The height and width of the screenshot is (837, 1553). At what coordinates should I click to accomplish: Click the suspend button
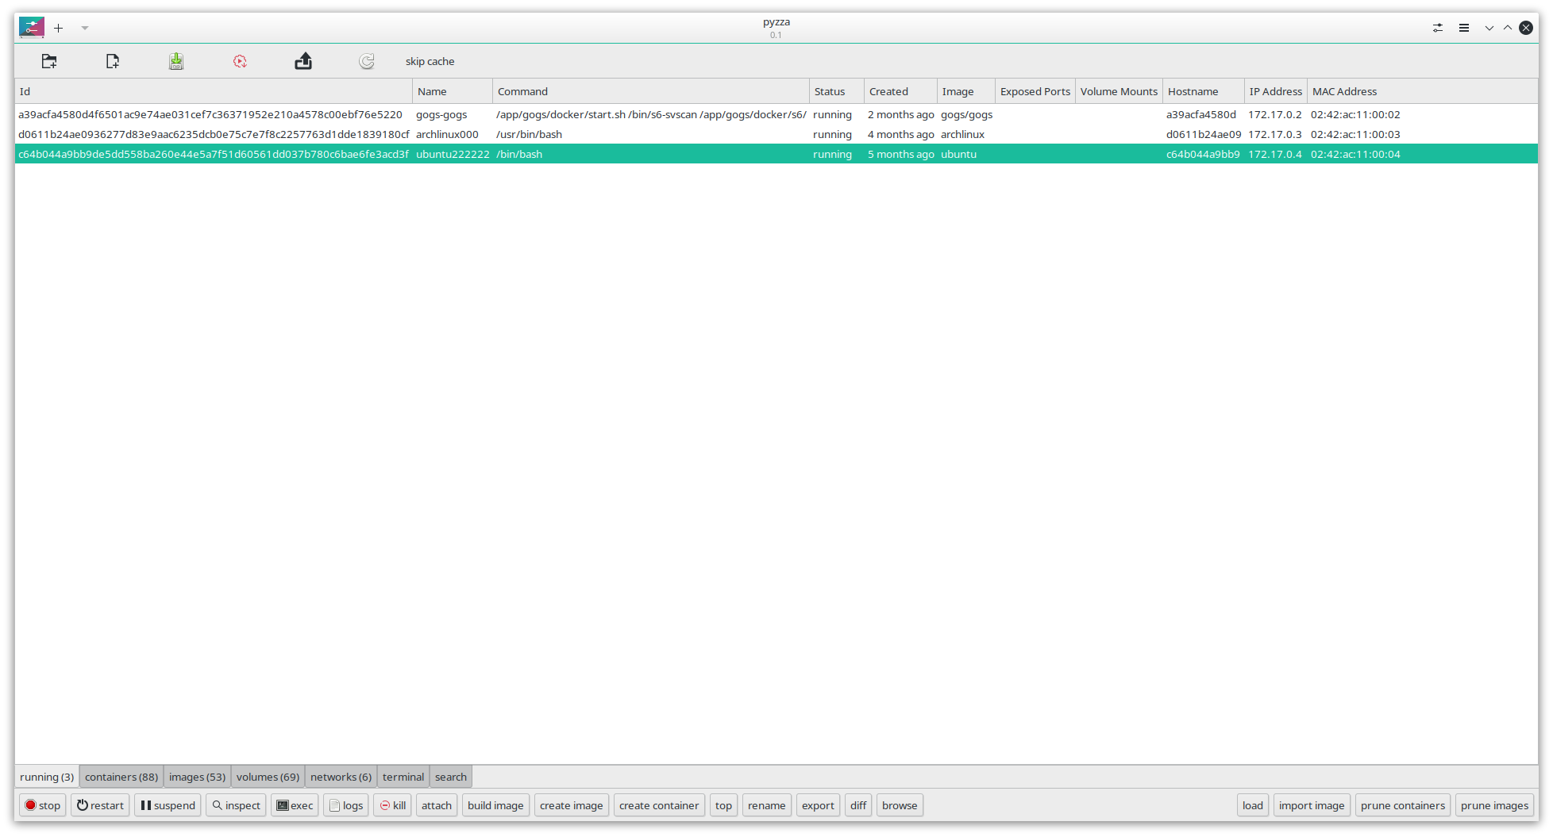tap(168, 805)
